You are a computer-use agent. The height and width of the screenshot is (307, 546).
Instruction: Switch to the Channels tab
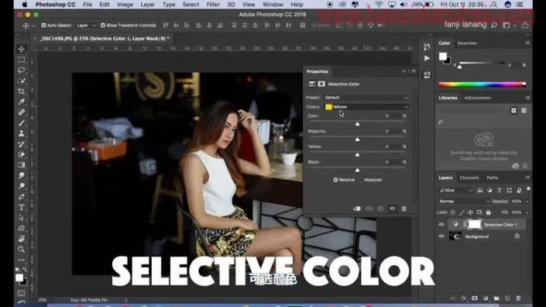(x=469, y=178)
